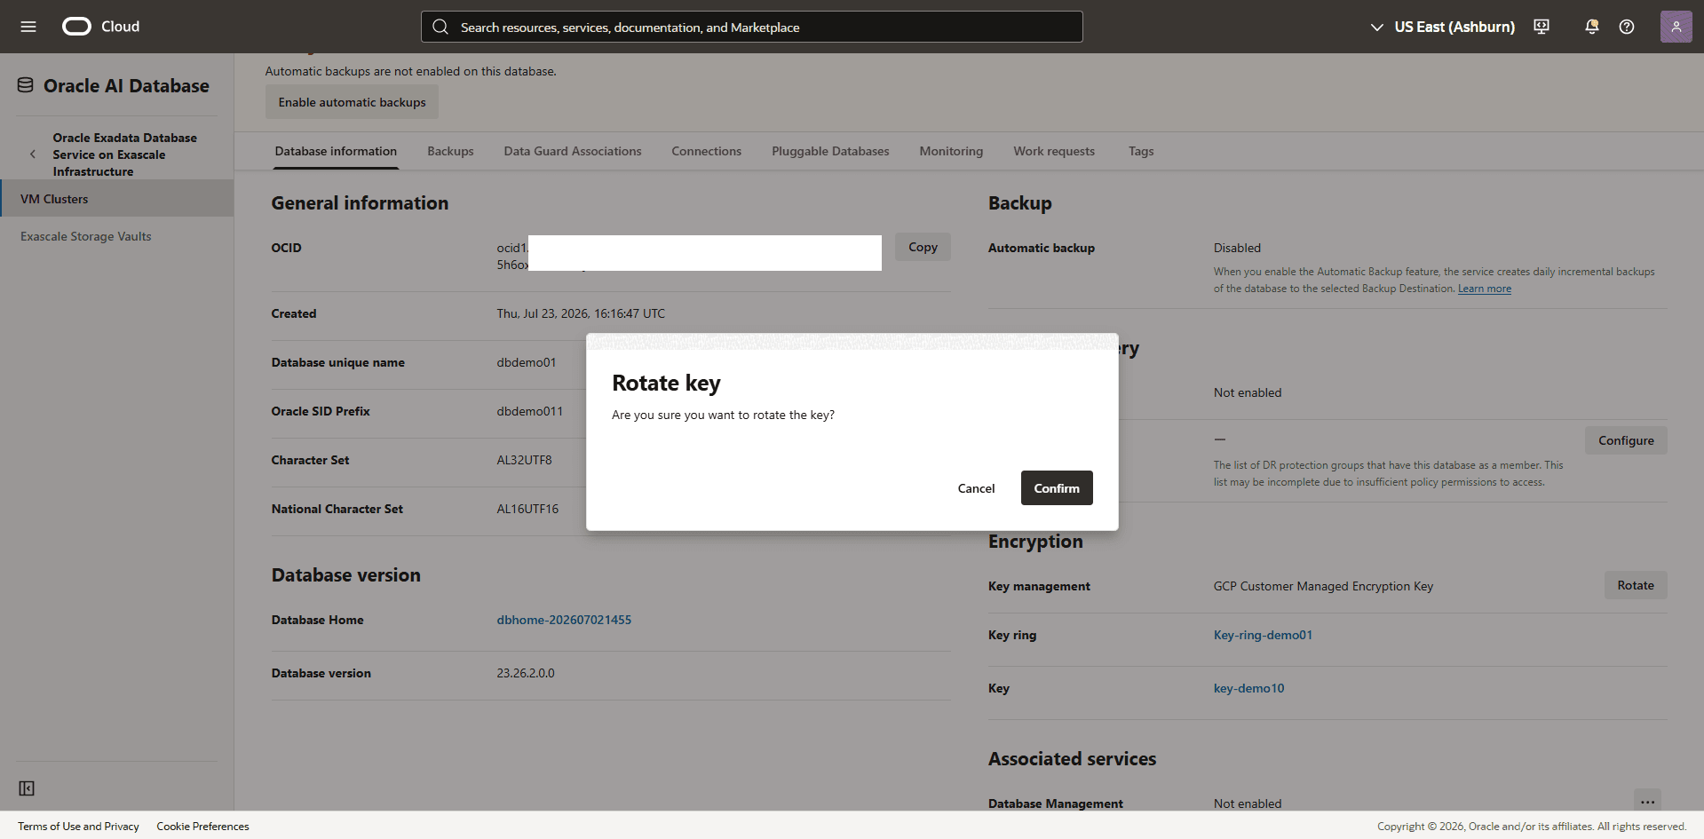Screen dimensions: 1704x839
Task: Collapse the sidebar with the panel icon
Action: (27, 788)
